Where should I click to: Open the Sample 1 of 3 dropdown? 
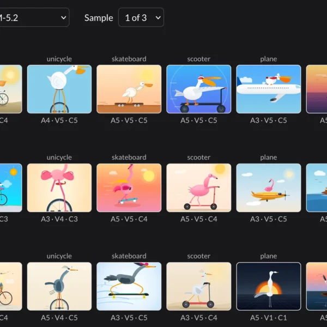(141, 17)
